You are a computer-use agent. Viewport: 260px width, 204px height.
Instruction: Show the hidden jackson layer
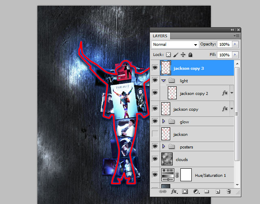tap(155, 134)
